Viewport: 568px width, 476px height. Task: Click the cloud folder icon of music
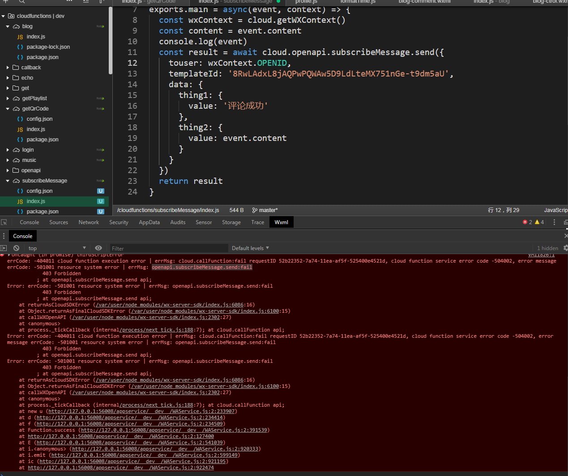tap(16, 160)
